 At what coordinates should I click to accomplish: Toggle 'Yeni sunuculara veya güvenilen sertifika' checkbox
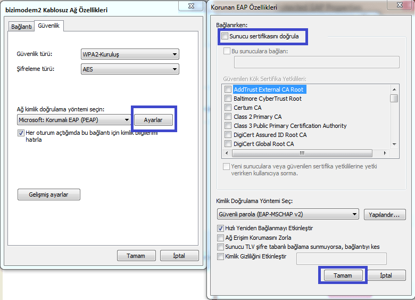coord(226,166)
